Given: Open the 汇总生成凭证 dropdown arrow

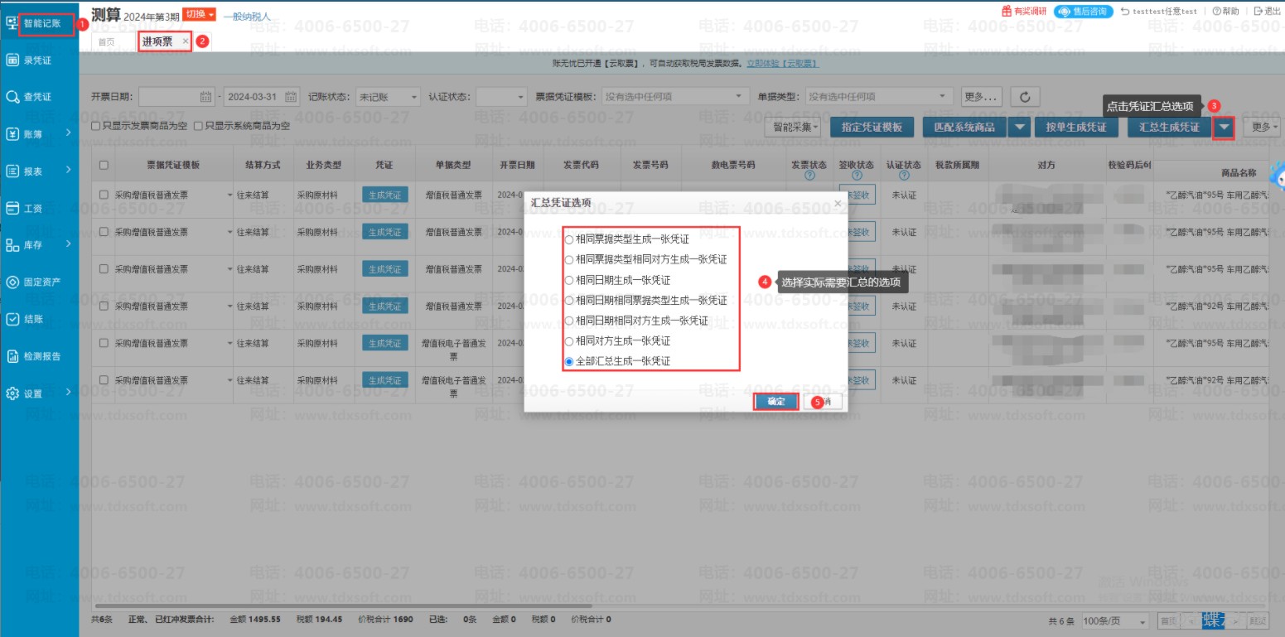Looking at the screenshot, I should [1224, 128].
